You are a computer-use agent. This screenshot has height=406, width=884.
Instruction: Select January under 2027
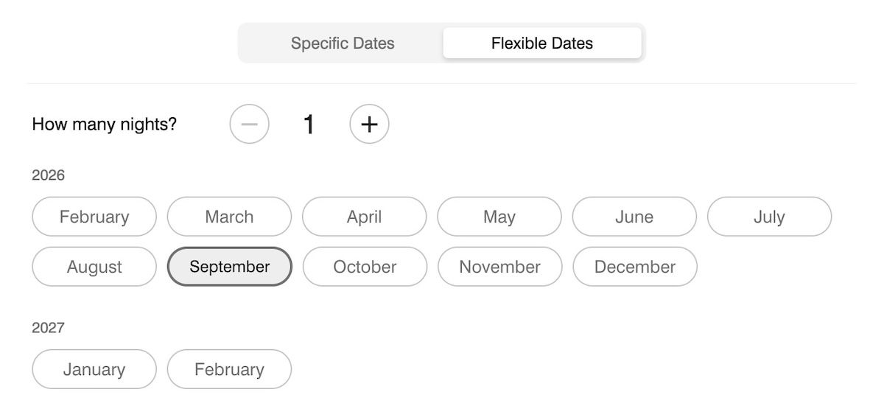pyautogui.click(x=94, y=369)
